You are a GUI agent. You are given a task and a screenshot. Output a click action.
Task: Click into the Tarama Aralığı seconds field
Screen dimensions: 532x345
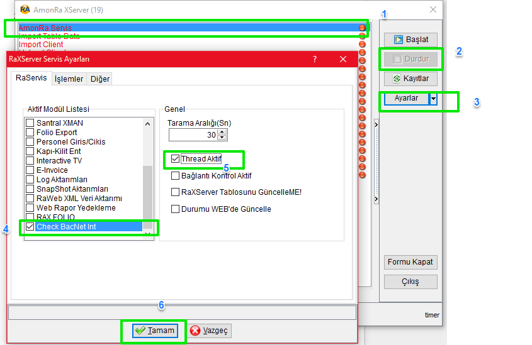tap(193, 135)
